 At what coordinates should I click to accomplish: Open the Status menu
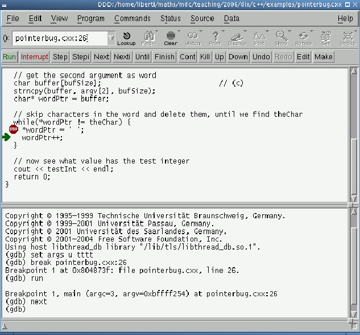(x=171, y=18)
